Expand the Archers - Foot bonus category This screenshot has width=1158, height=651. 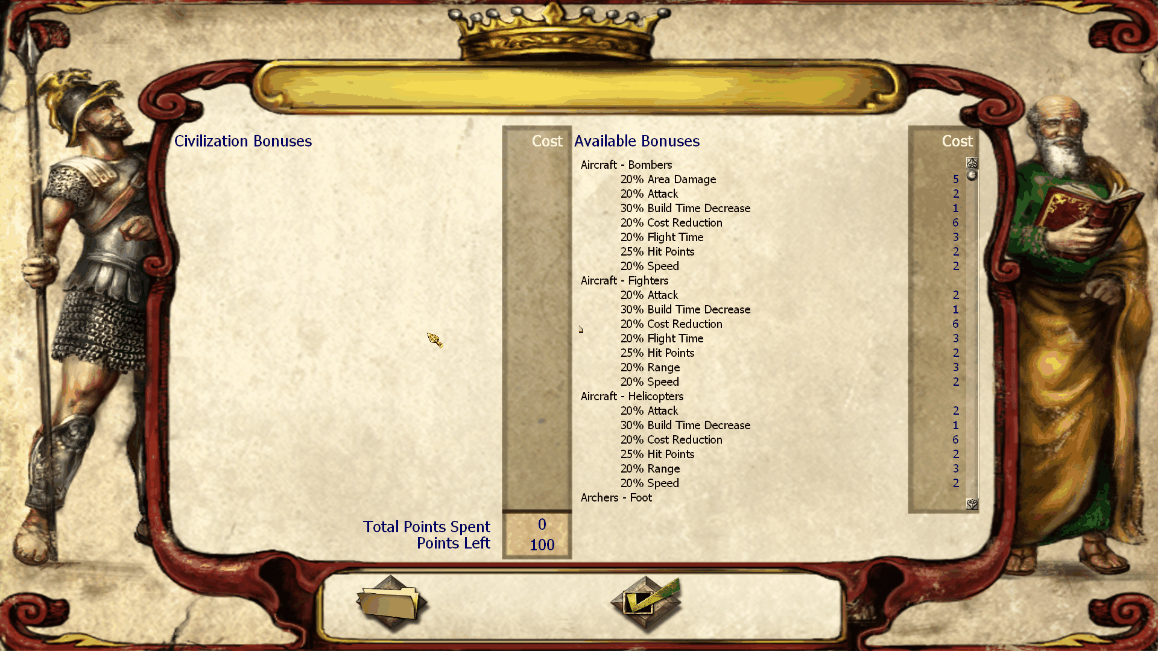pos(616,497)
